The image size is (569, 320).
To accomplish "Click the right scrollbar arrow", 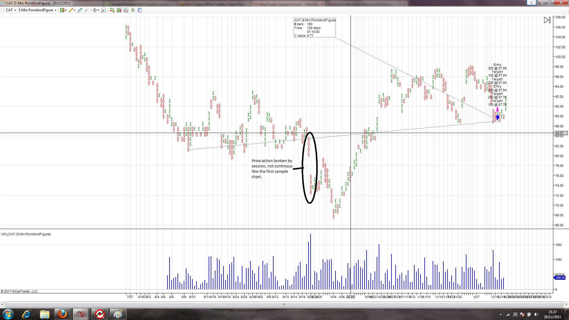I will tap(566, 304).
